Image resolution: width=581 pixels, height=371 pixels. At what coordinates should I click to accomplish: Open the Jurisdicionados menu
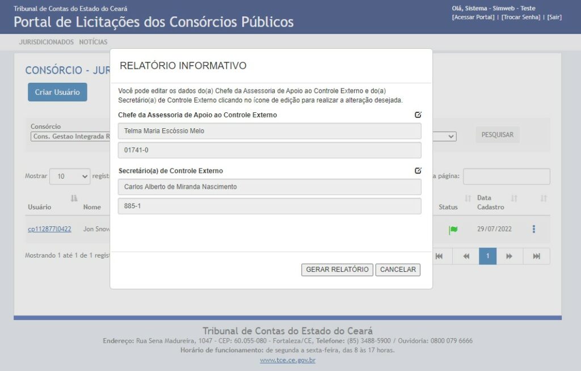point(47,42)
